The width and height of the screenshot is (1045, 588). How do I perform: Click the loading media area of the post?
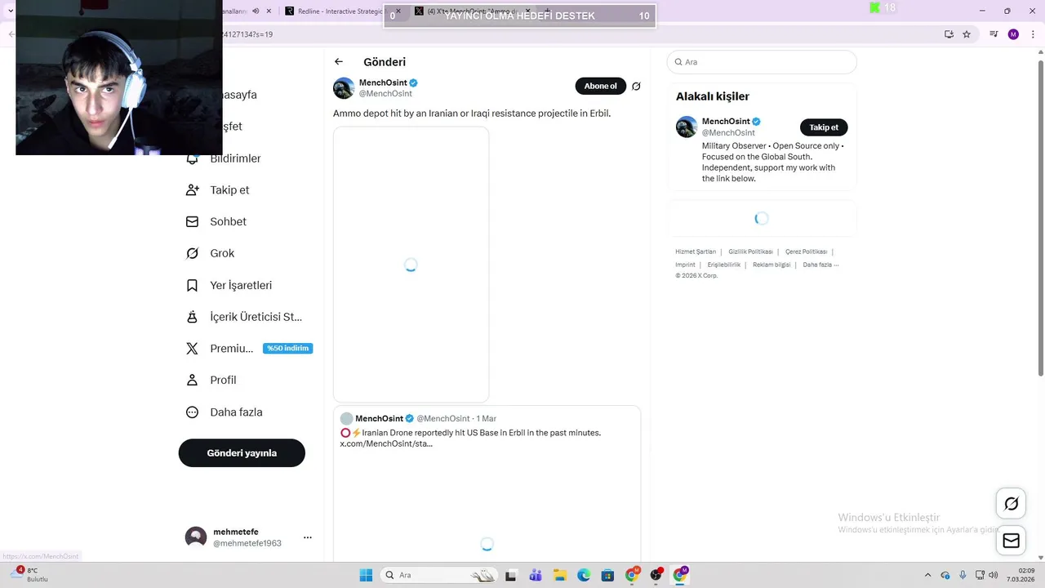click(411, 265)
